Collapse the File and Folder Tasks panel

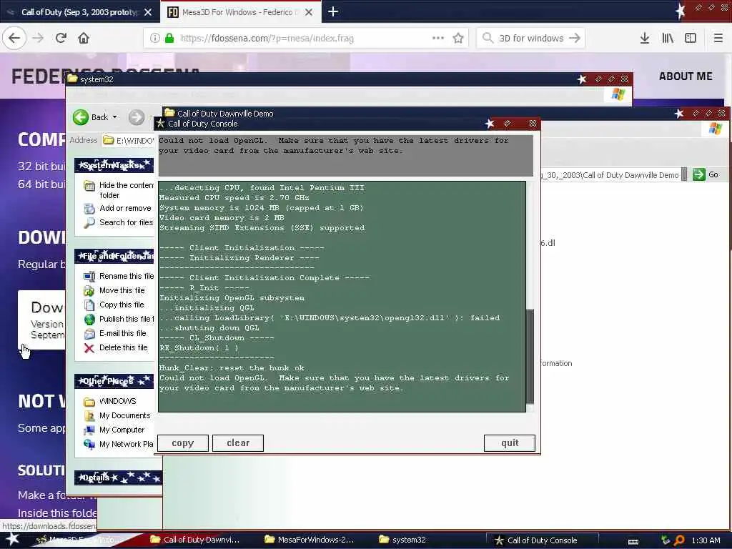pyautogui.click(x=114, y=256)
